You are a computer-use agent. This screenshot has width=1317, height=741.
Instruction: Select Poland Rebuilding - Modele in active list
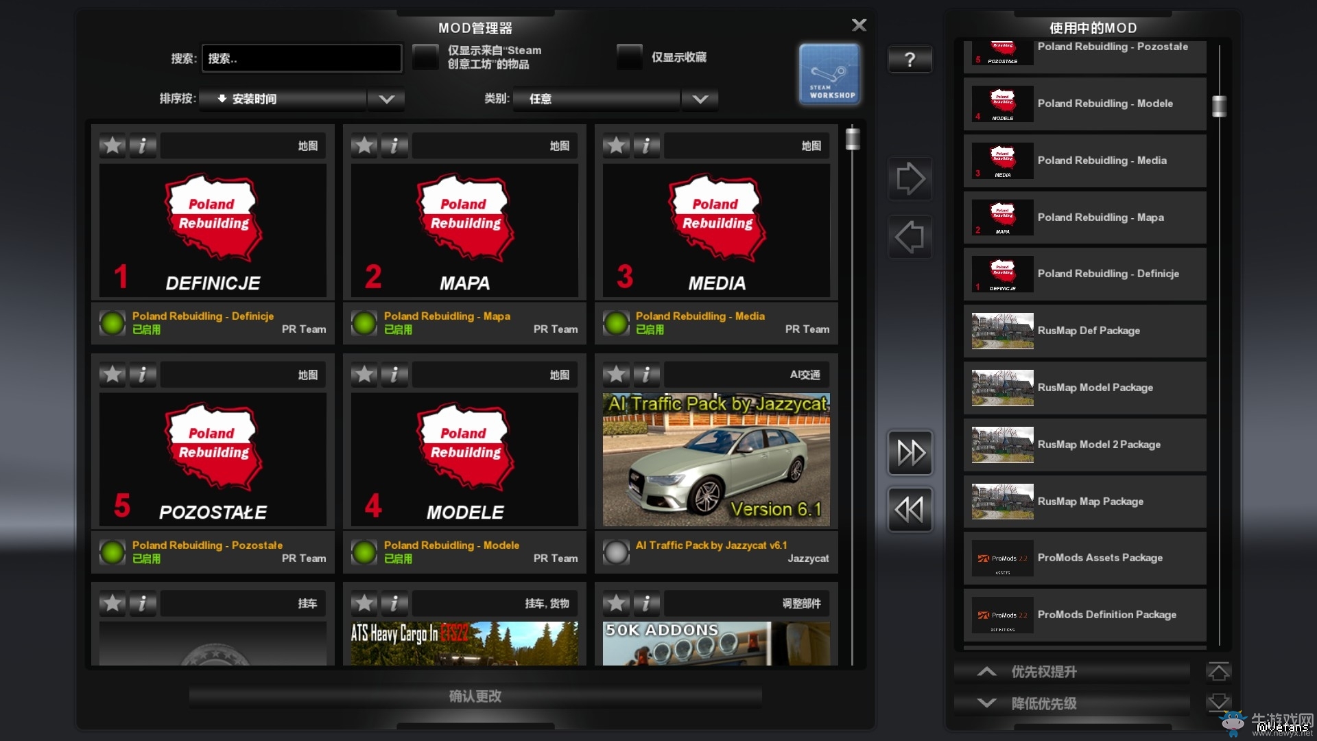pyautogui.click(x=1084, y=104)
